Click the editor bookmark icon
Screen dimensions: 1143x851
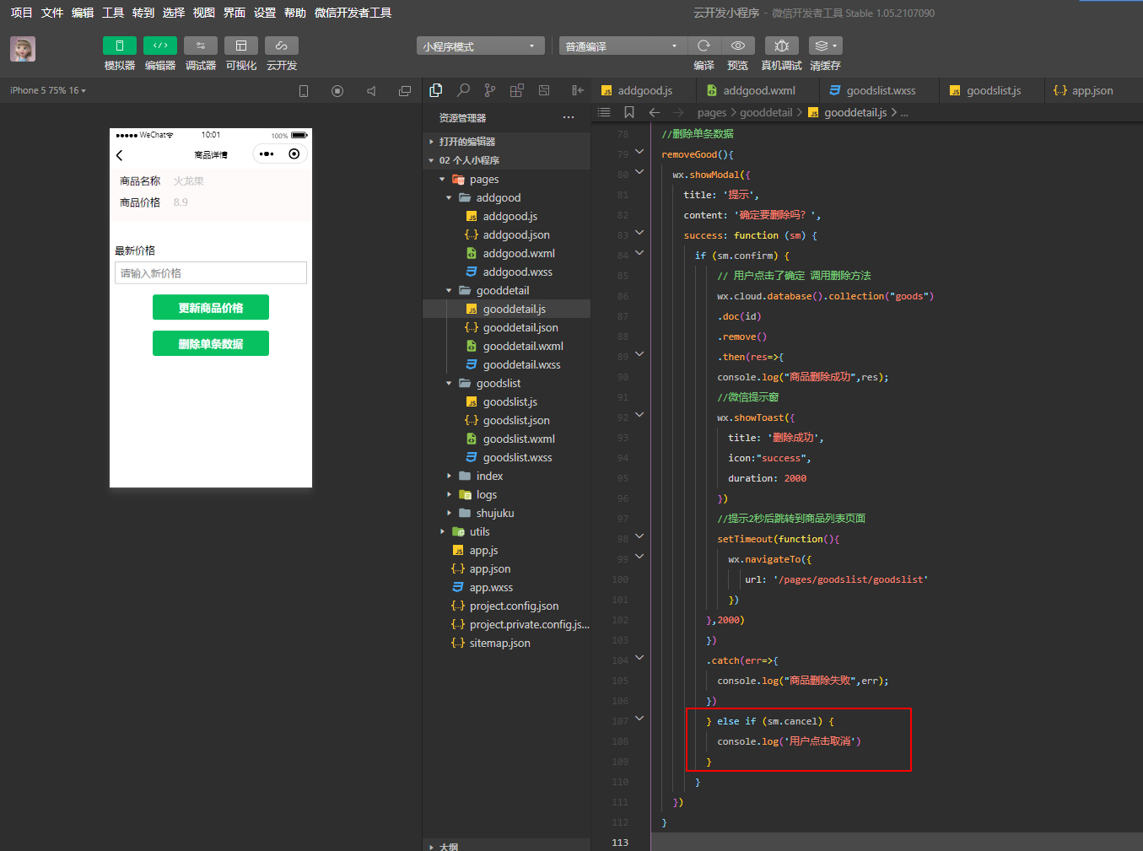coord(629,112)
